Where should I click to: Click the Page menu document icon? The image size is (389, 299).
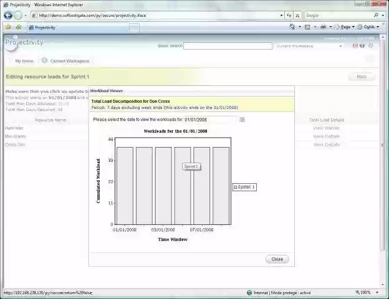tap(337, 27)
